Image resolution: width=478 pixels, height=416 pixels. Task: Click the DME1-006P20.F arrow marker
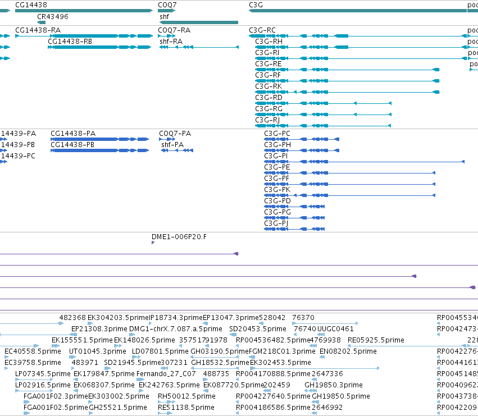point(153,243)
